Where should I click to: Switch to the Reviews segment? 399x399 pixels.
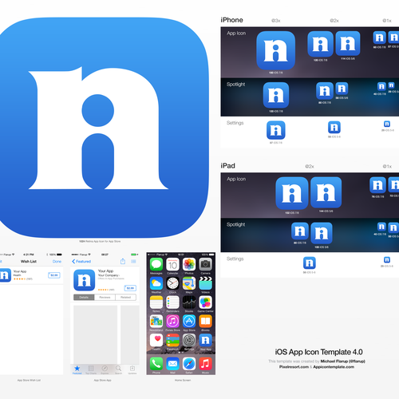coord(105,297)
